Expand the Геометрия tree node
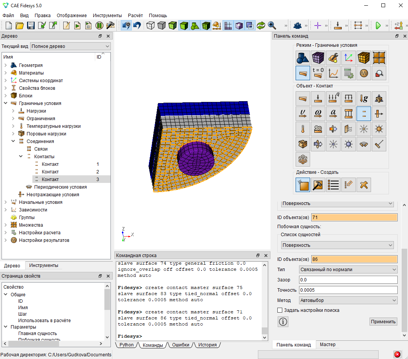408x359 pixels. click(x=6, y=65)
